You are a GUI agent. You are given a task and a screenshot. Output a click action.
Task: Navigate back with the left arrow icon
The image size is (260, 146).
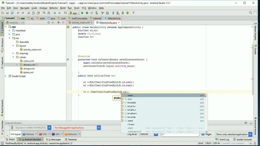point(55,13)
